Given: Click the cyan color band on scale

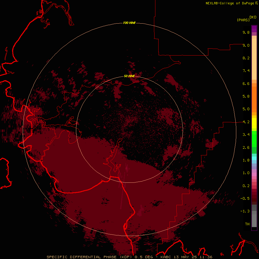Looking at the screenshot, I should (254, 158).
